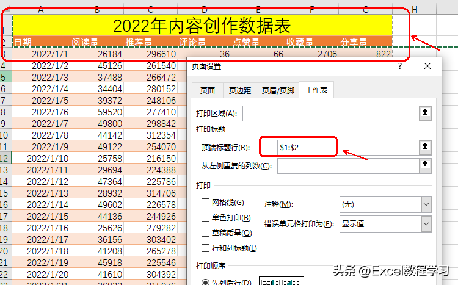Click cell with value 822

pos(365,53)
